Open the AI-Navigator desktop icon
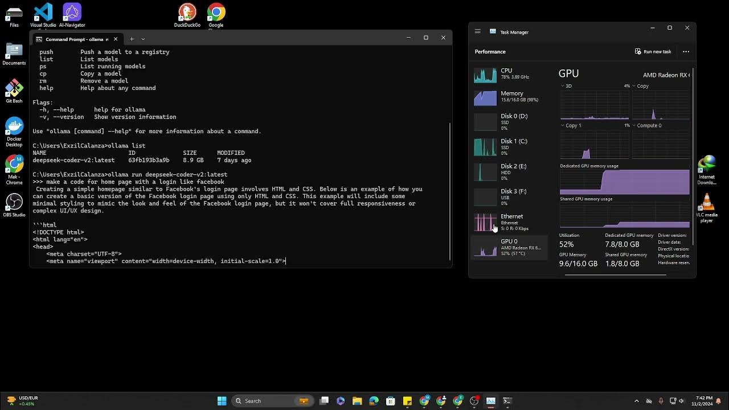Viewport: 729px width, 410px height. click(x=72, y=16)
